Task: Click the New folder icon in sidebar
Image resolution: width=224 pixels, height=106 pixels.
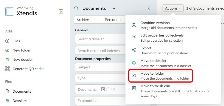Action: point(7,50)
